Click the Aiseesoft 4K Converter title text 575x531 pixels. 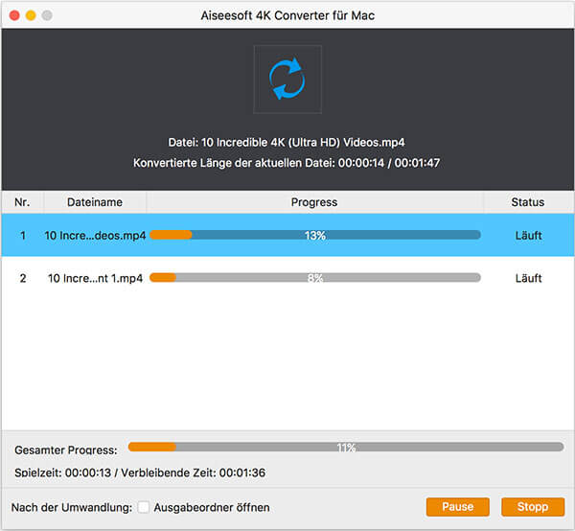click(x=287, y=15)
